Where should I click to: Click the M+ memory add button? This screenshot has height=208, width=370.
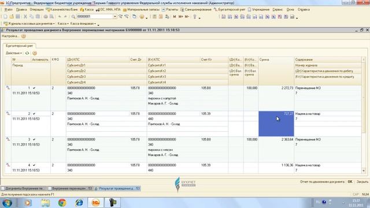pyautogui.click(x=181, y=17)
